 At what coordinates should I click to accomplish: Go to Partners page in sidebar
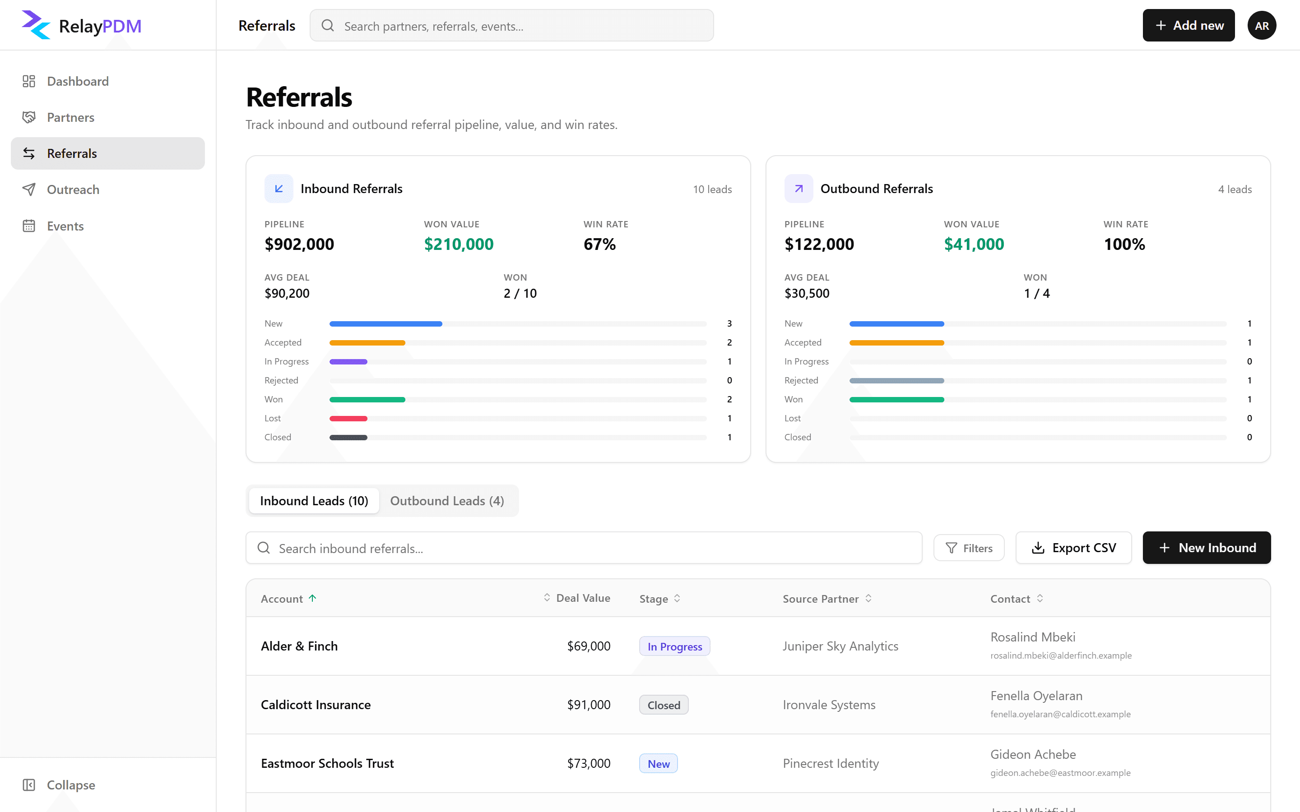(107, 117)
